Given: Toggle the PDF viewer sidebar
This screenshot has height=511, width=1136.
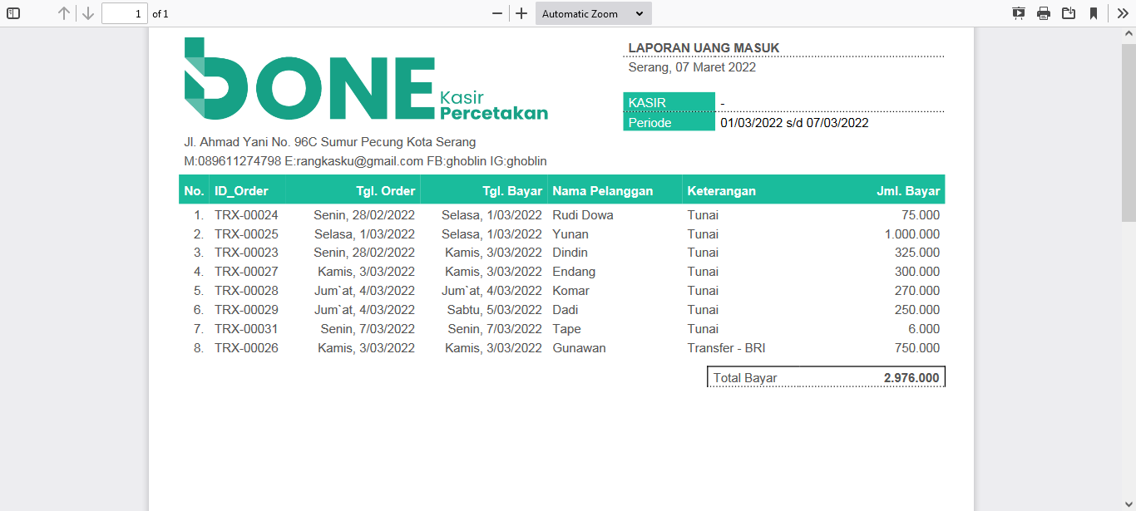Looking at the screenshot, I should pos(13,13).
